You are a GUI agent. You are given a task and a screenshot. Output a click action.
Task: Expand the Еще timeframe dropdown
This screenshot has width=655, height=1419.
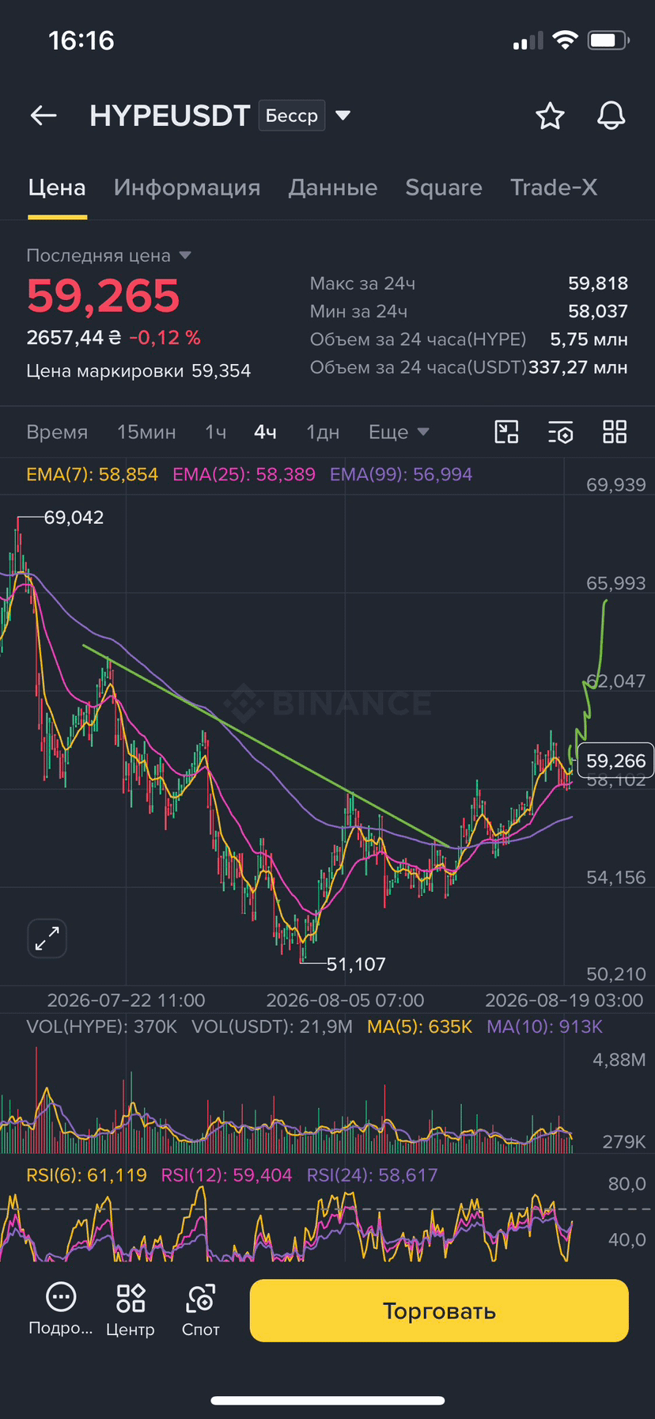pyautogui.click(x=399, y=432)
